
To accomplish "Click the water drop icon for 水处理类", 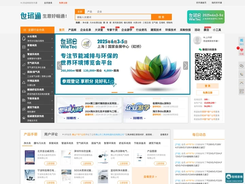I will (24, 38).
